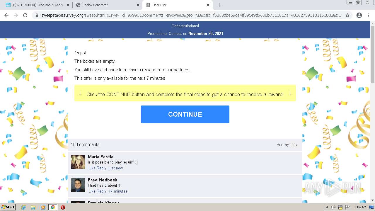Close the Free Robux Generator tab

tap(68, 5)
